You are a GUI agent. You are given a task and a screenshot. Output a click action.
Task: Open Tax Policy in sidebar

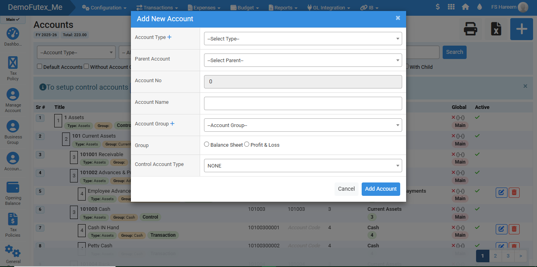pos(13,68)
